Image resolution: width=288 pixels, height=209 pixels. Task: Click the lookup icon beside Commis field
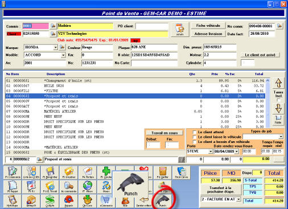[x=53, y=26]
